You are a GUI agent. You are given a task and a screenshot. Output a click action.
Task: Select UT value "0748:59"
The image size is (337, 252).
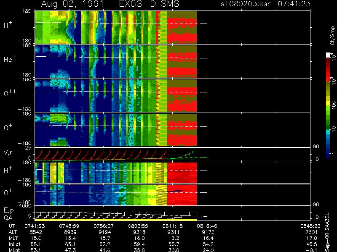(69, 226)
